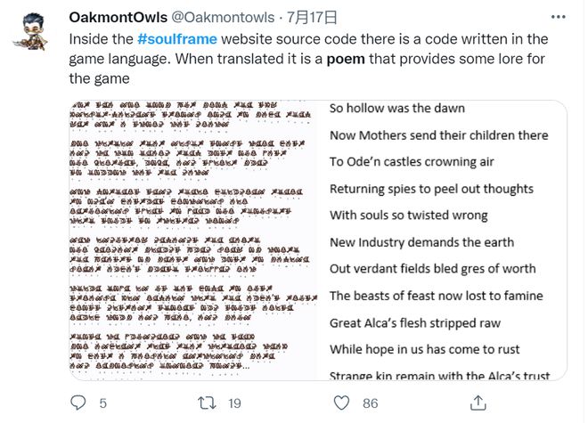Viewport: 588px width, 423px height.
Task: Click the reply speech bubble icon
Action: pyautogui.click(x=78, y=403)
